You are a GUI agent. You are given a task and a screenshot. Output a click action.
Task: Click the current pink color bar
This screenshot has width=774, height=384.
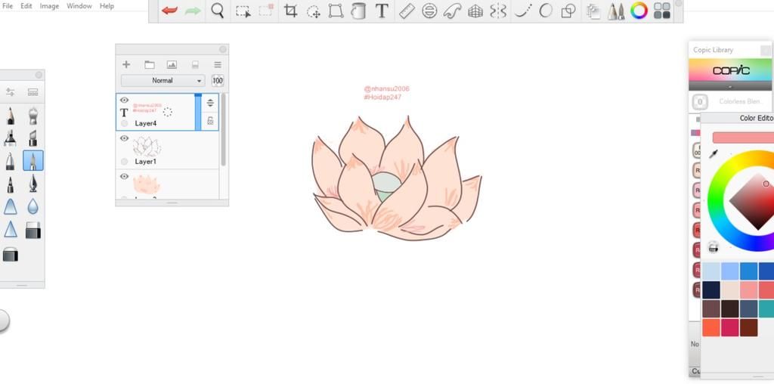click(x=744, y=138)
